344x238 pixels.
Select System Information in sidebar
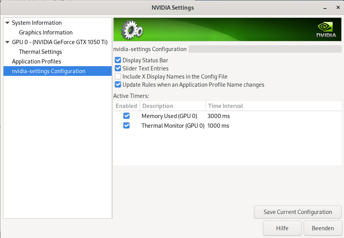coord(36,23)
